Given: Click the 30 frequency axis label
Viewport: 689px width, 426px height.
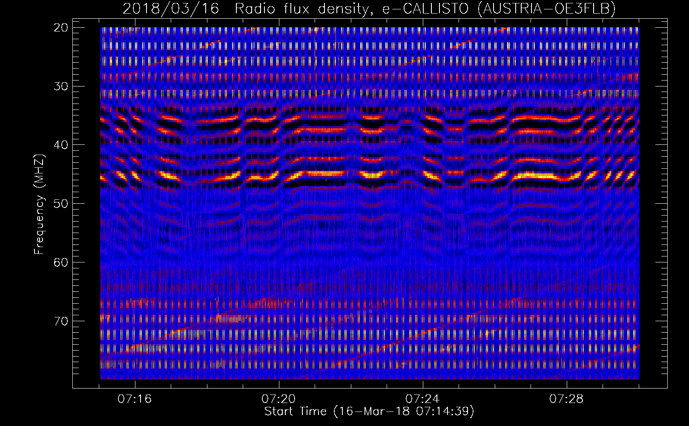Looking at the screenshot, I should 61,86.
